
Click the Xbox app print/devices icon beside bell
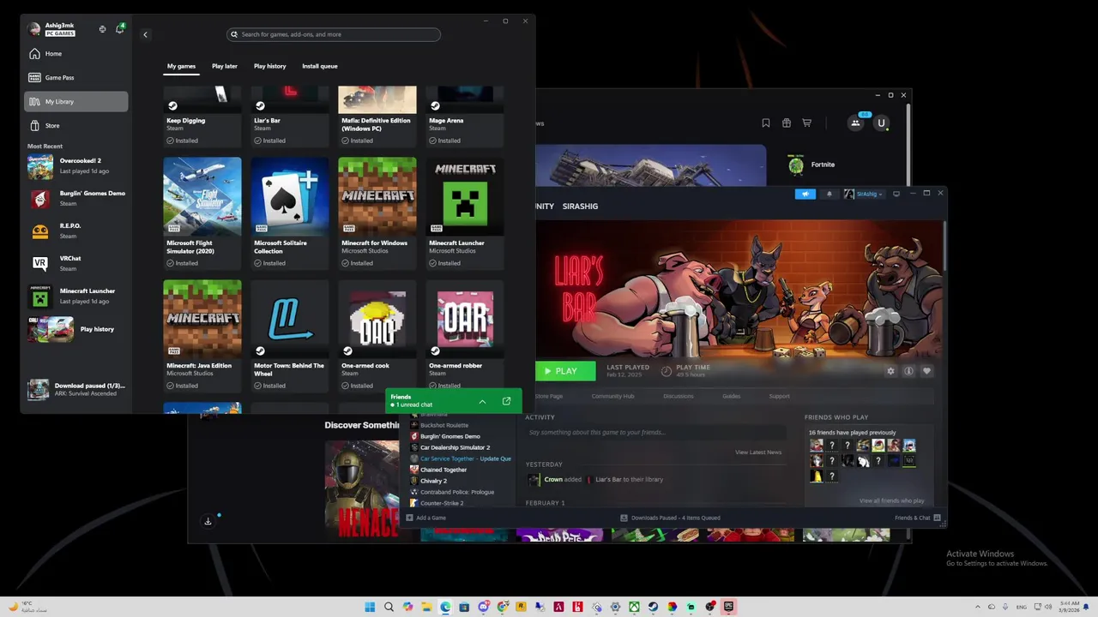tap(102, 29)
